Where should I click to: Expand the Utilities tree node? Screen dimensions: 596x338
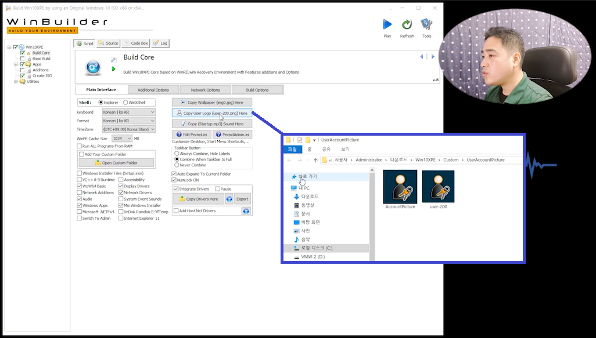coord(16,82)
